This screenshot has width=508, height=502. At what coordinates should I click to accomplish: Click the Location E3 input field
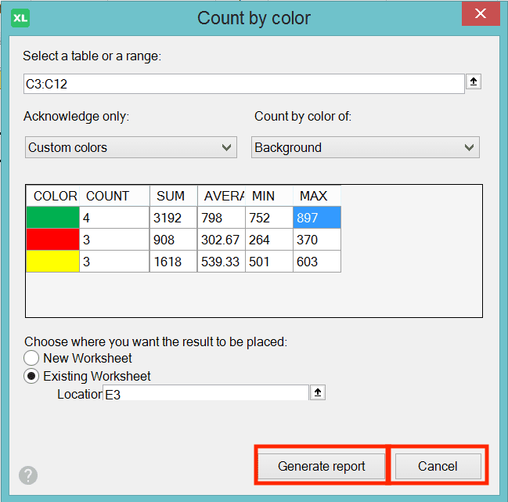206,393
